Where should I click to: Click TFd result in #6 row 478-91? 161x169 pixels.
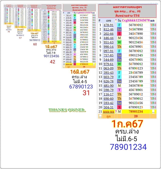pyautogui.click(x=153, y=25)
